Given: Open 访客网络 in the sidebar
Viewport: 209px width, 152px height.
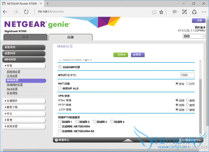Looking at the screenshot, I should coord(12,93).
